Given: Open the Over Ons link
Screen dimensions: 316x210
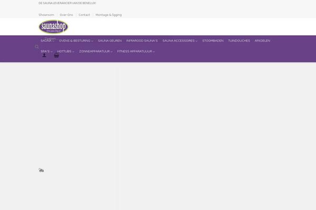Looking at the screenshot, I should [66, 15].
